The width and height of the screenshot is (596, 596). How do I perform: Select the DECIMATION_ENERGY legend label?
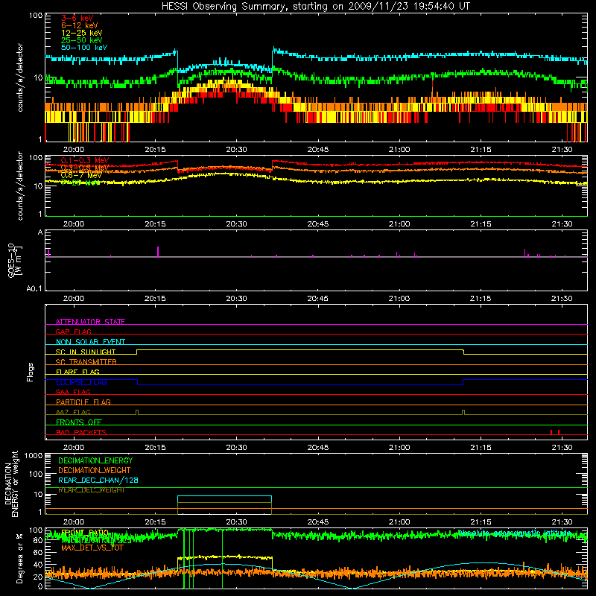click(x=95, y=460)
